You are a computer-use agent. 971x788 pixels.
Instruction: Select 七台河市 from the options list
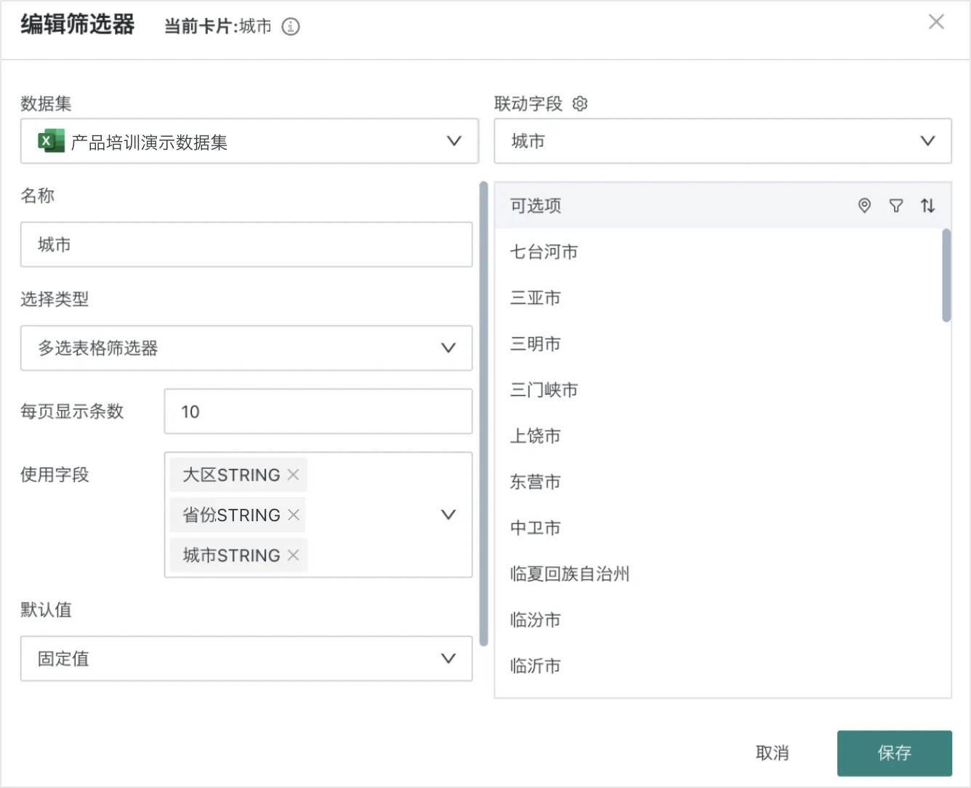pyautogui.click(x=544, y=252)
